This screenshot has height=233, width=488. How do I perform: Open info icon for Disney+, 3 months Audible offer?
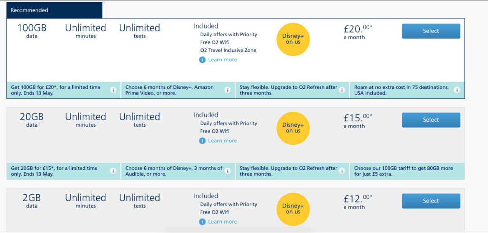tap(227, 171)
